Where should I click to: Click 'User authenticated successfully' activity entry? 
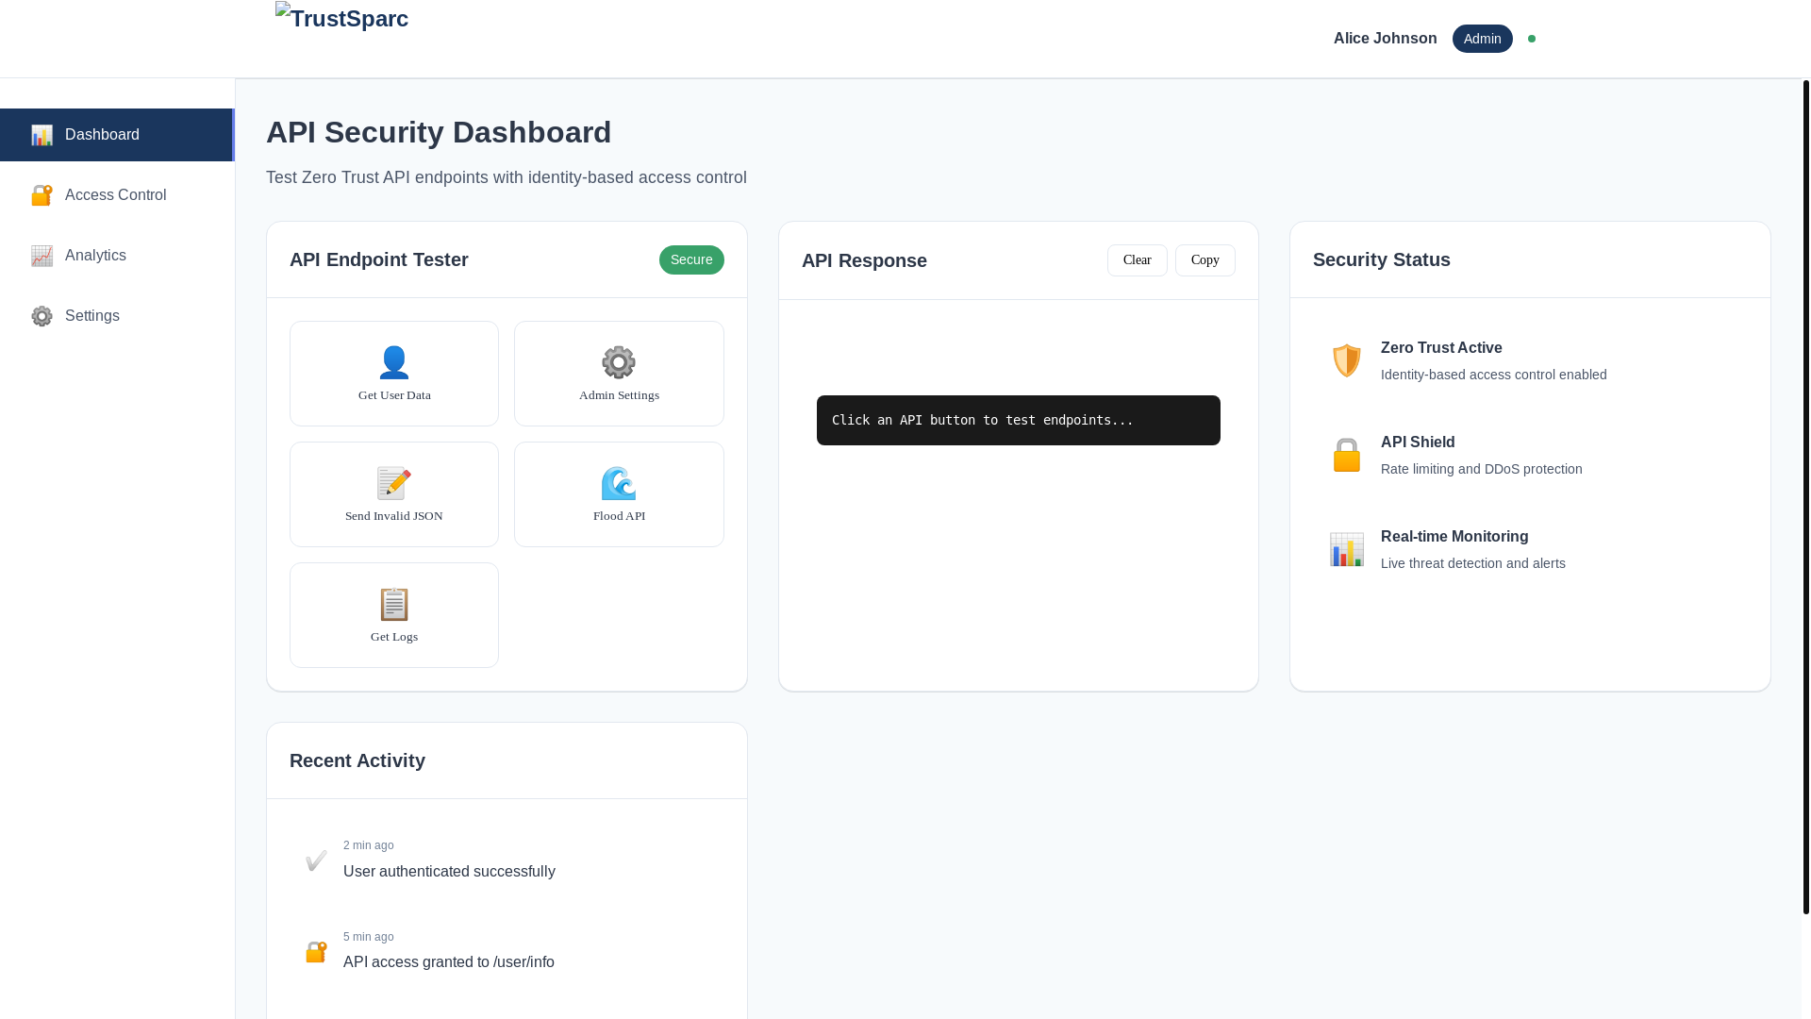449,872
